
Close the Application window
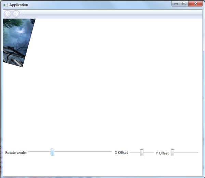pos(195,3)
